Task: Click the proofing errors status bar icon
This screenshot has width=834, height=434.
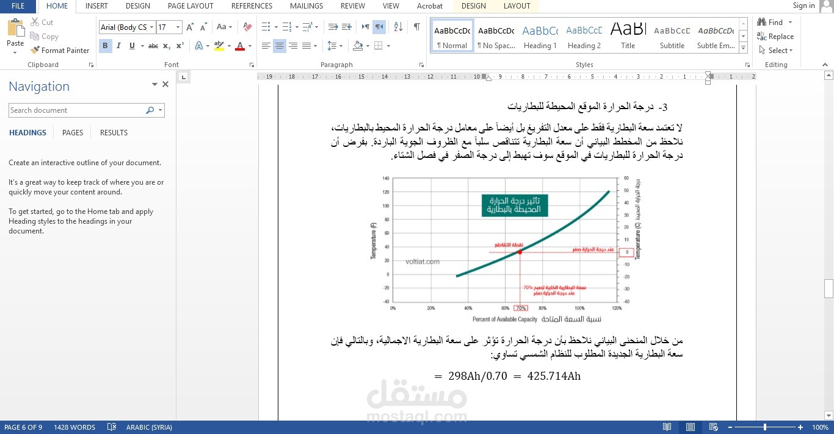Action: coord(112,427)
